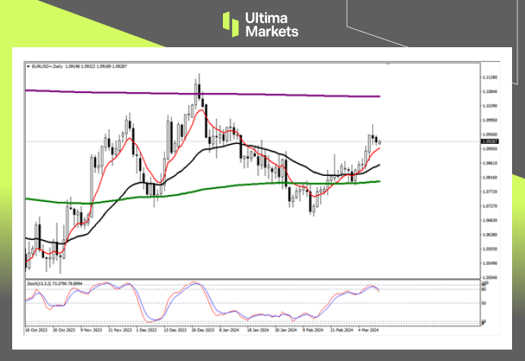
Task: Click the 18 Oct 2023 date marker
Action: click(34, 331)
